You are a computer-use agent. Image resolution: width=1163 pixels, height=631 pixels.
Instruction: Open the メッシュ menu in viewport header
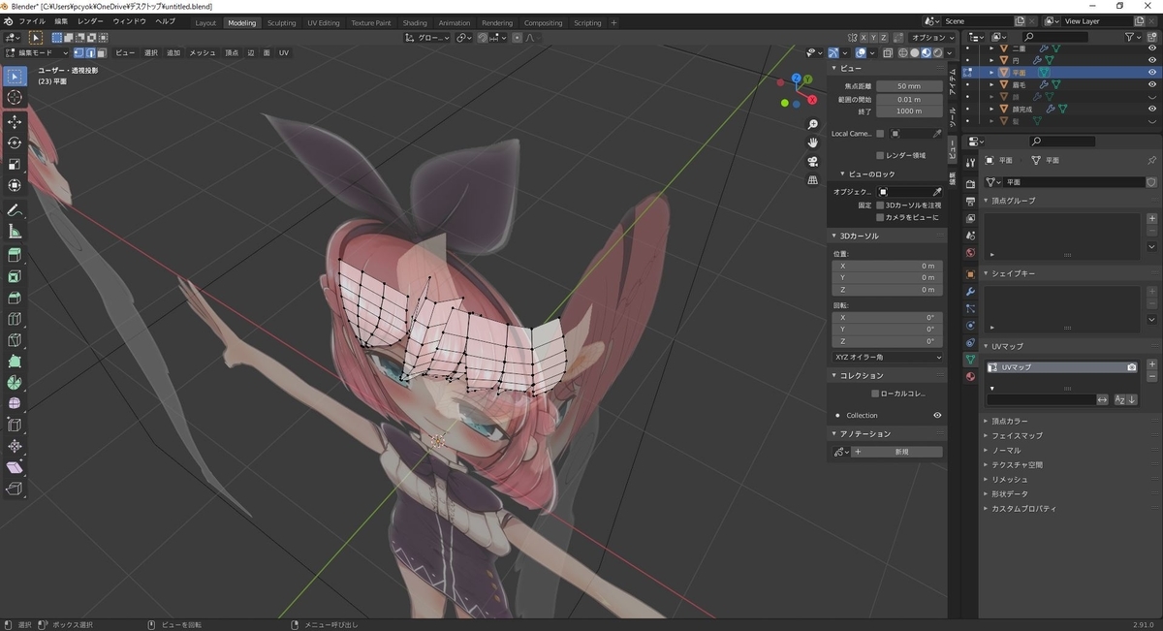click(203, 52)
